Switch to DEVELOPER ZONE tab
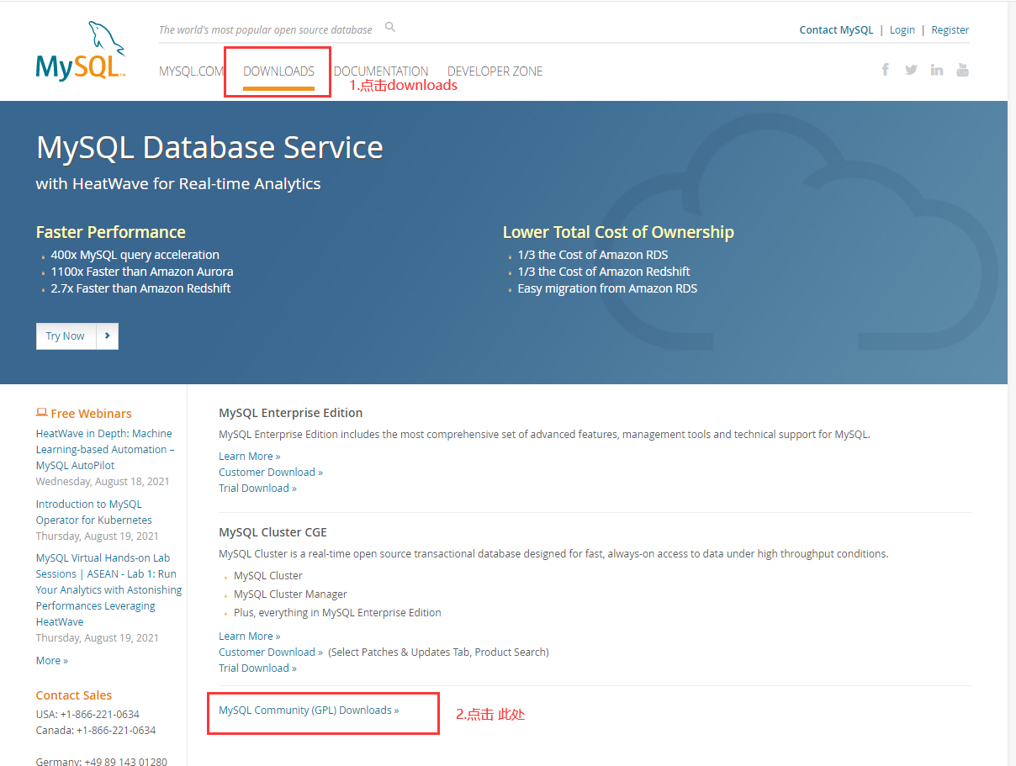1016x766 pixels. (495, 71)
